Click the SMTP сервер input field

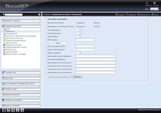(x=85, y=40)
